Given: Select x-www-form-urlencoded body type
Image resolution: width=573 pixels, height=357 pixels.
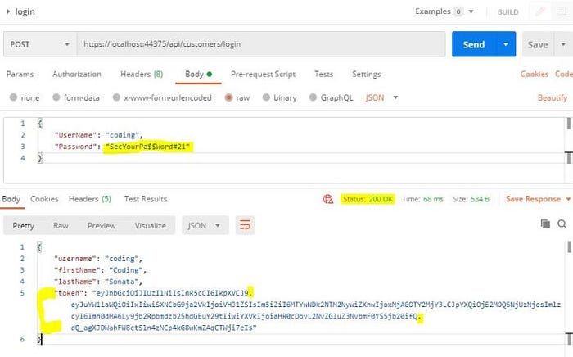Looking at the screenshot, I should point(162,97).
